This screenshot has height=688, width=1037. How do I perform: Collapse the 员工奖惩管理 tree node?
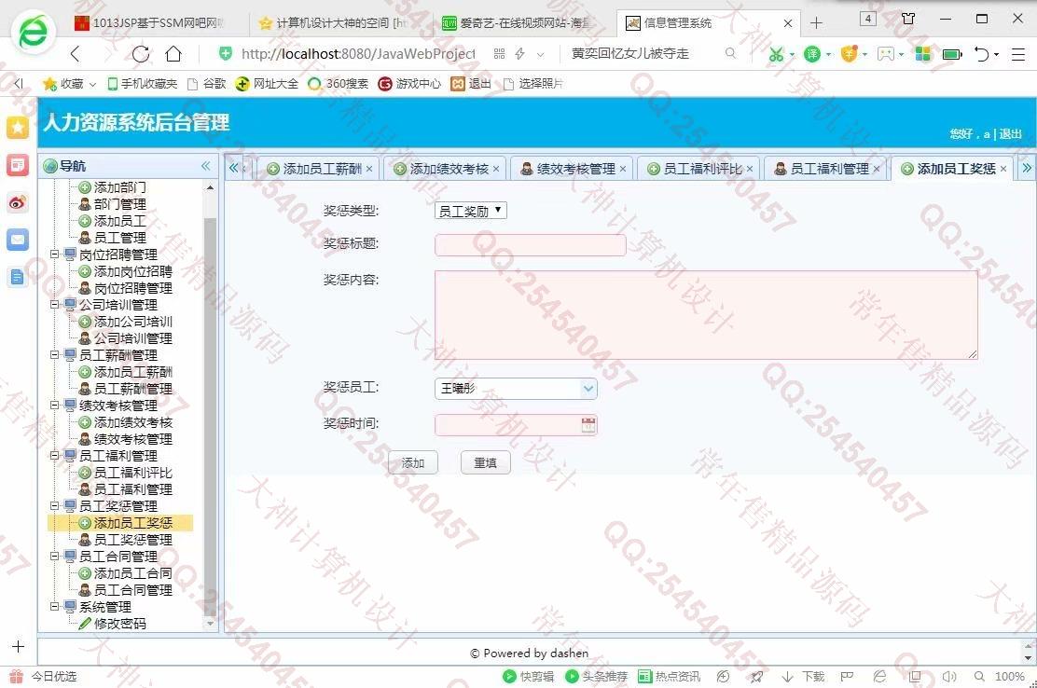[x=55, y=505]
